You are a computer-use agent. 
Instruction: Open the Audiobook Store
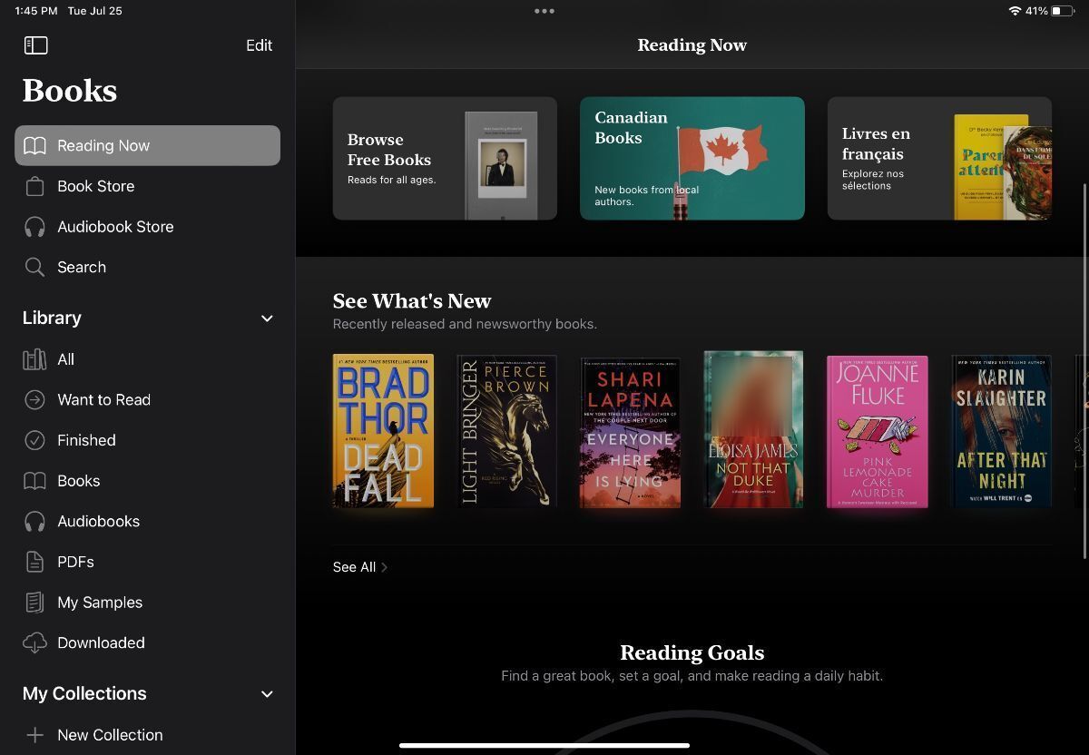pyautogui.click(x=115, y=226)
